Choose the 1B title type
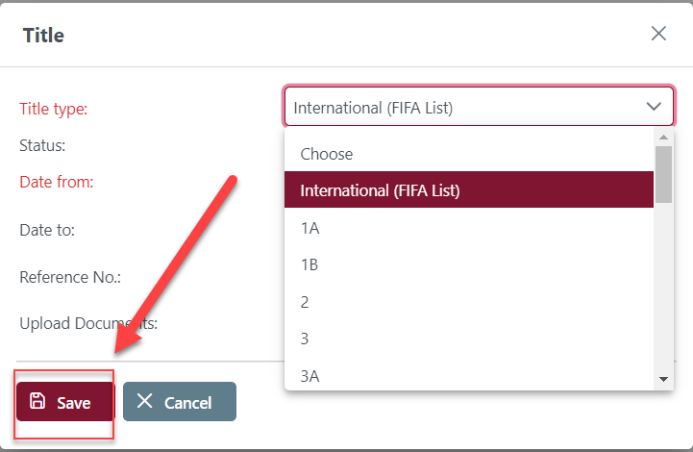Screen dimensions: 693x452 469,264
